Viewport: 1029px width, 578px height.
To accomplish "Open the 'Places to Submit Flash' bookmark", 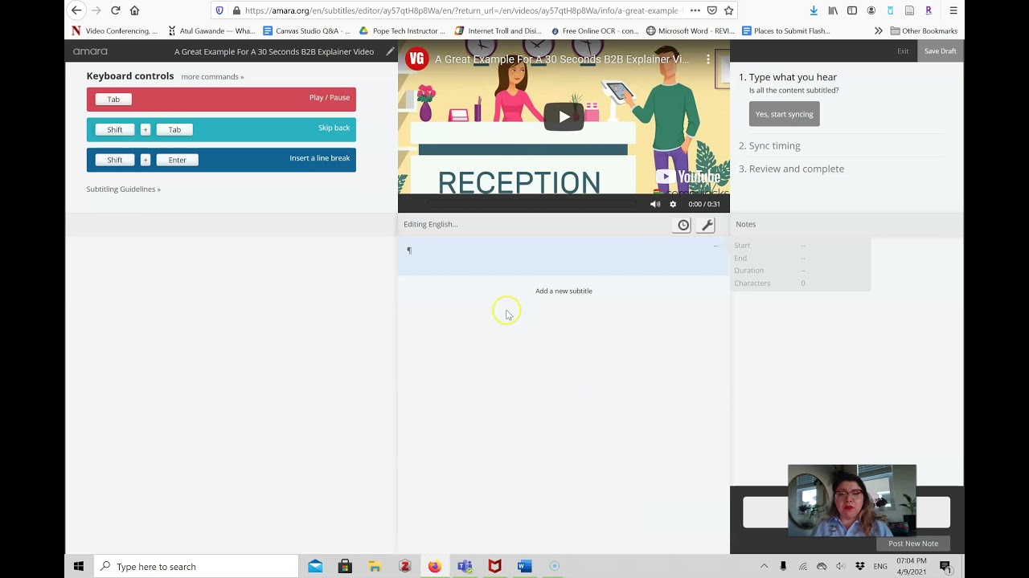I will (x=786, y=31).
